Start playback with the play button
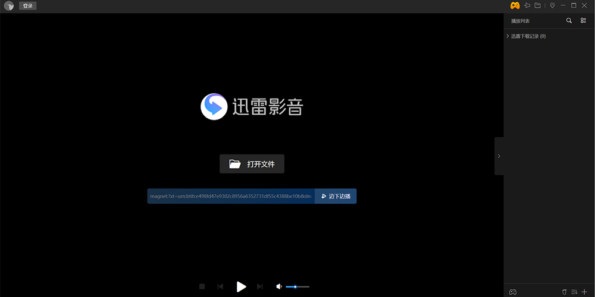 (241, 287)
